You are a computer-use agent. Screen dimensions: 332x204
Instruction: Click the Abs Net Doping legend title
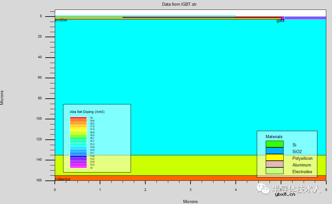87,112
